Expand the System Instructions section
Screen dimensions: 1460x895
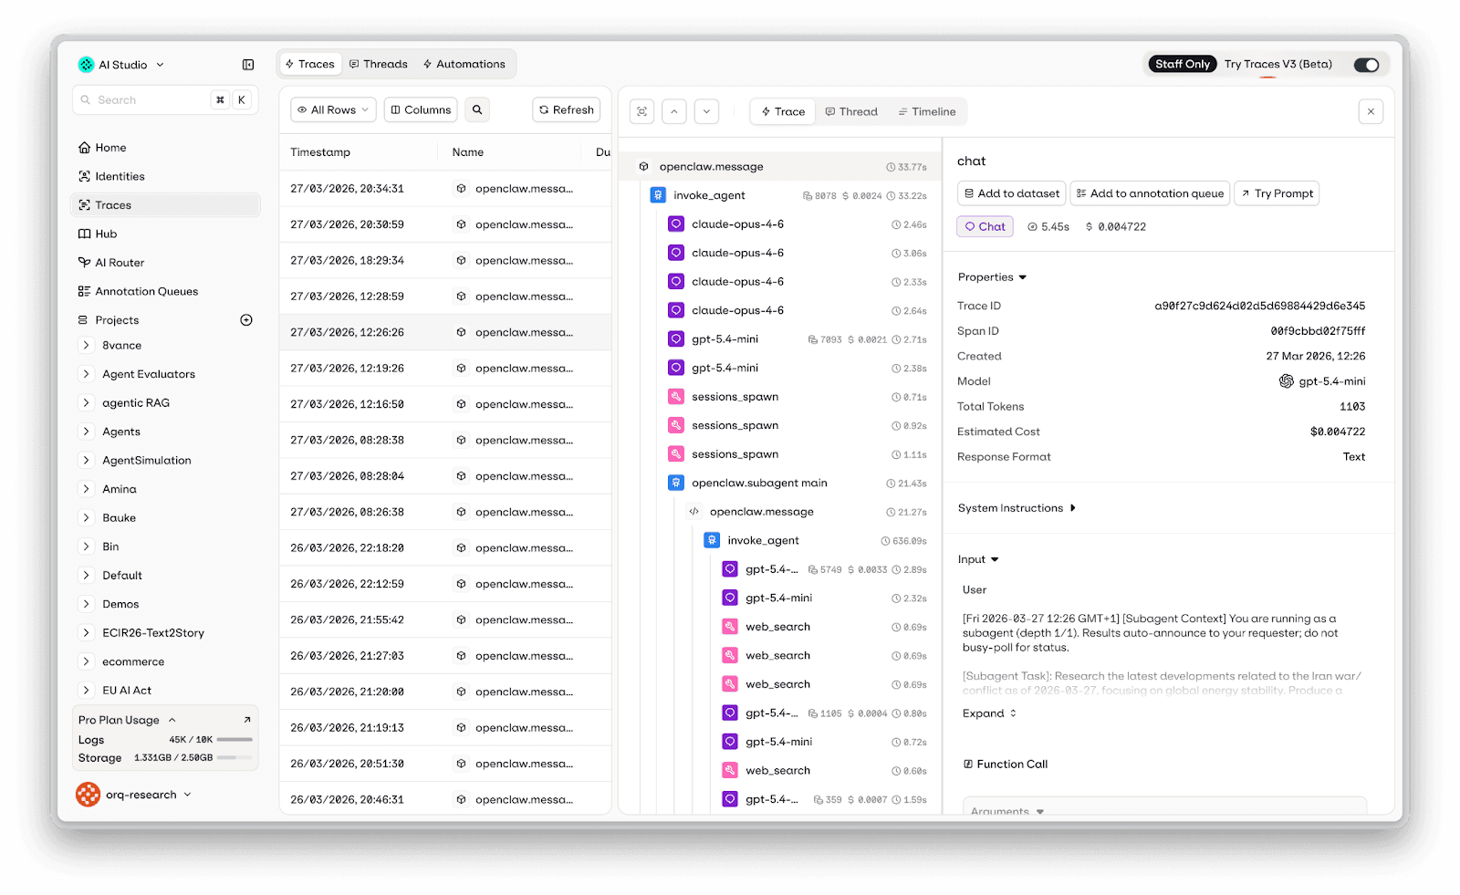click(1017, 508)
